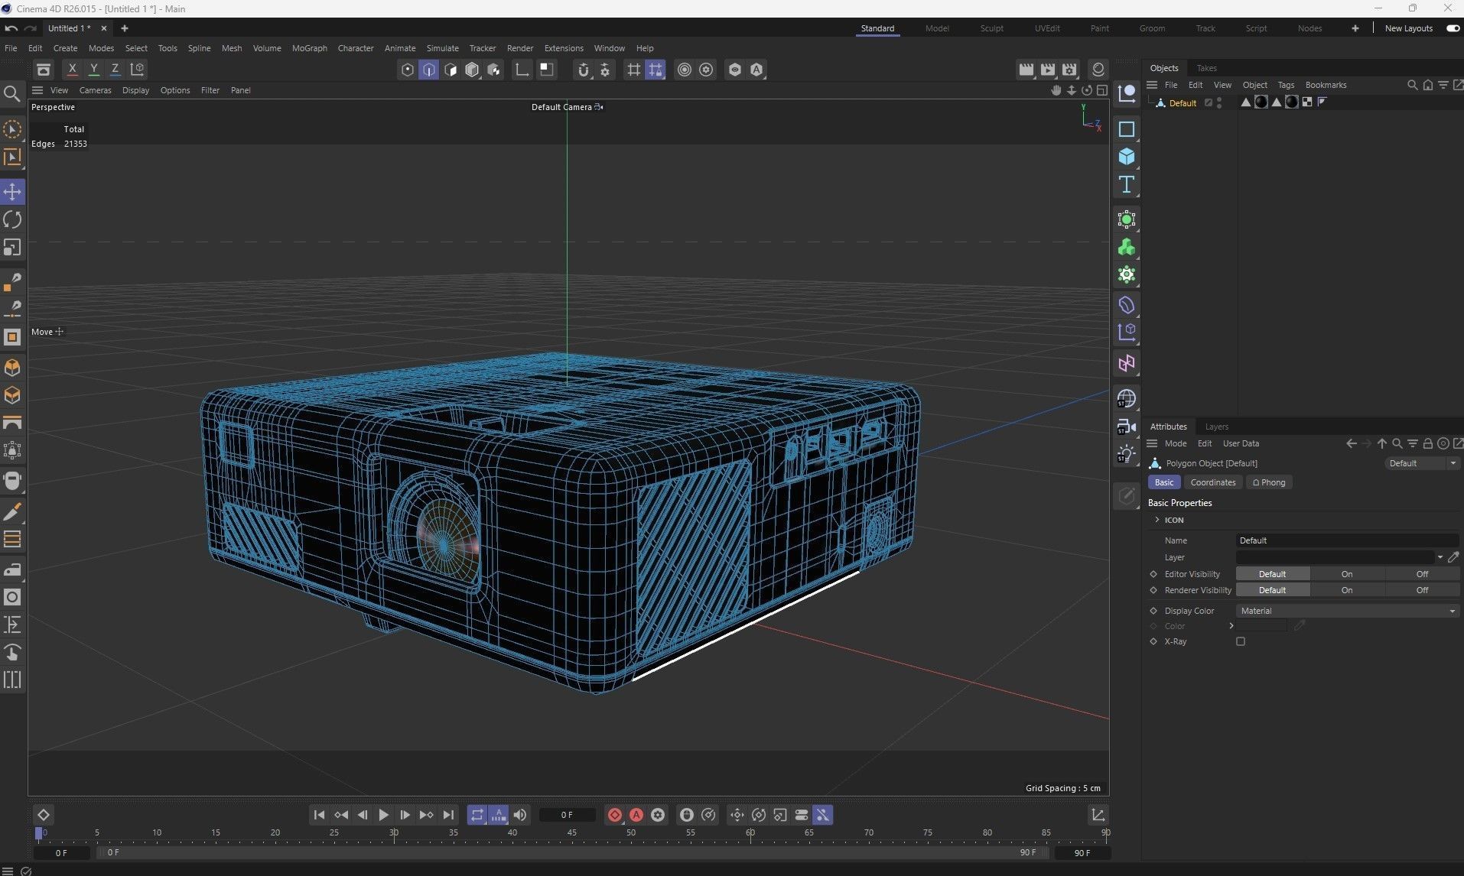Switch to Points mode icon
1464x876 pixels.
click(x=408, y=70)
